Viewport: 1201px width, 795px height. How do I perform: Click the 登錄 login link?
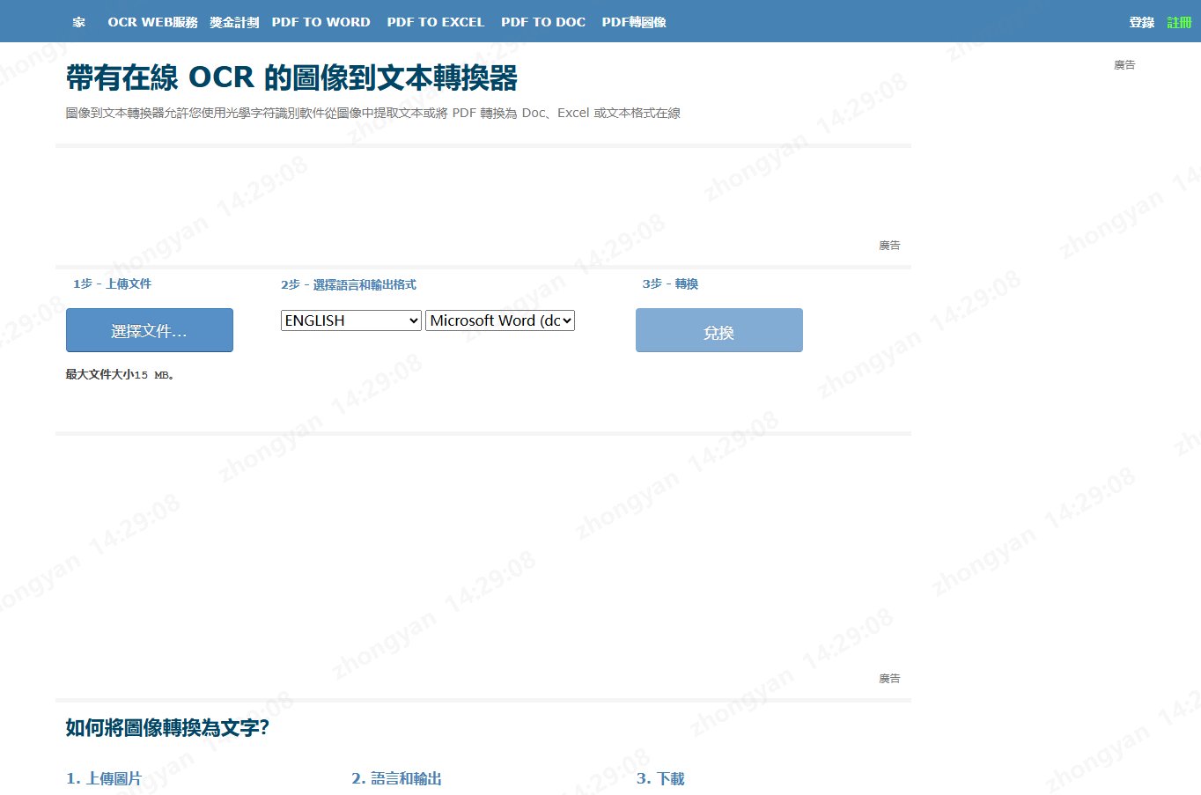pos(1141,22)
